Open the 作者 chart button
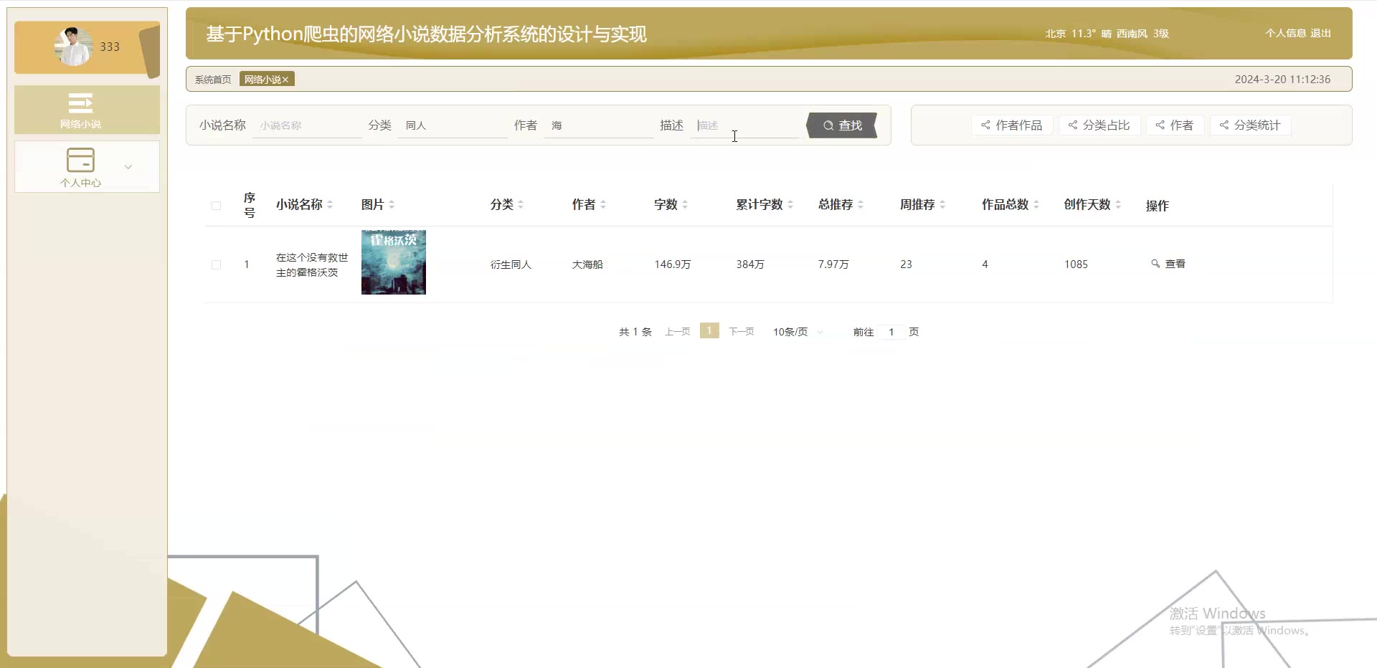Image resolution: width=1377 pixels, height=668 pixels. click(x=1175, y=125)
